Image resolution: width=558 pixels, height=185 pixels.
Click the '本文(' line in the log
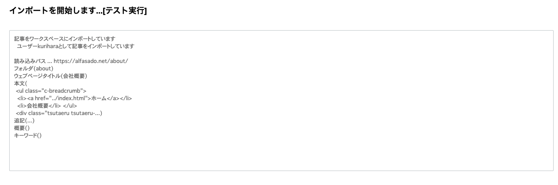tap(21, 83)
